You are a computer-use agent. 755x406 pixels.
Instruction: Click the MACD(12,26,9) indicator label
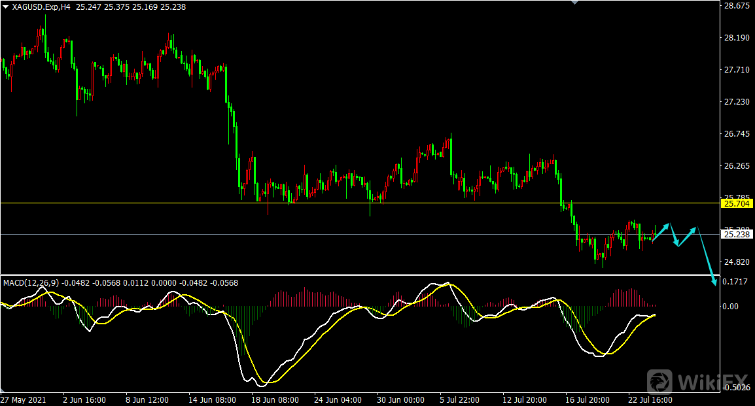(x=31, y=283)
